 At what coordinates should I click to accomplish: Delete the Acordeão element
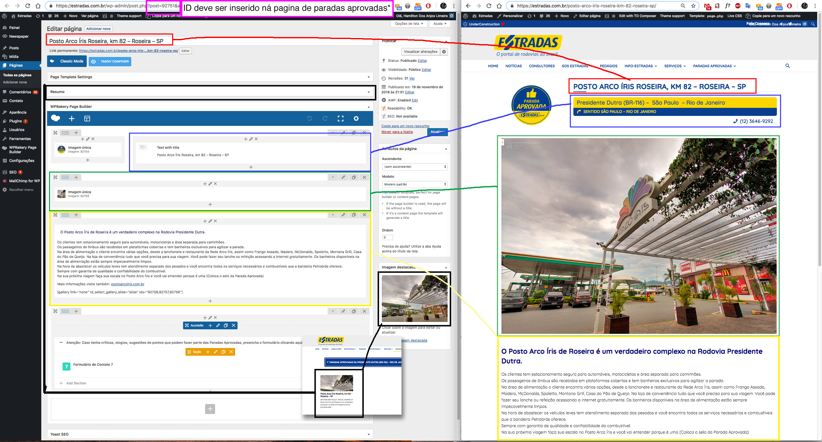[x=233, y=325]
